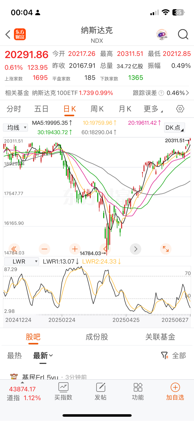Screen dimensions: 194x421
Task: Jump to earliest data with double-left arrow
Action: tap(14, 249)
